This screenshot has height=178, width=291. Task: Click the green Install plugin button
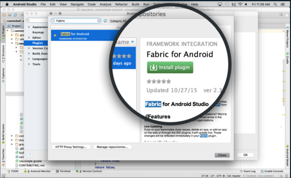(170, 67)
